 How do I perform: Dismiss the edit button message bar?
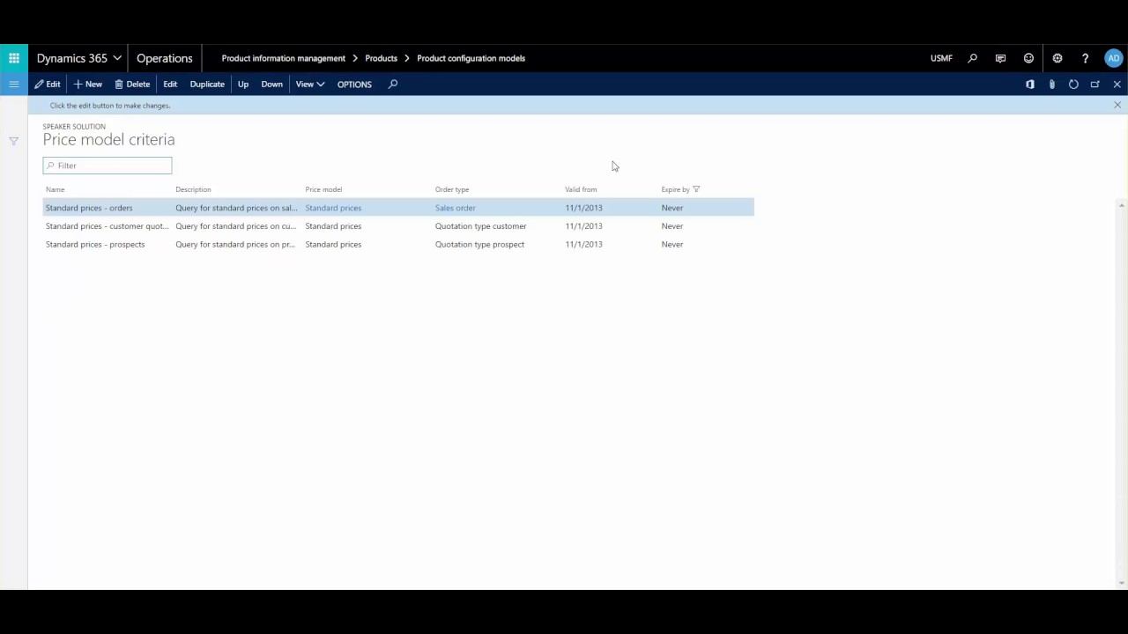tap(1117, 105)
